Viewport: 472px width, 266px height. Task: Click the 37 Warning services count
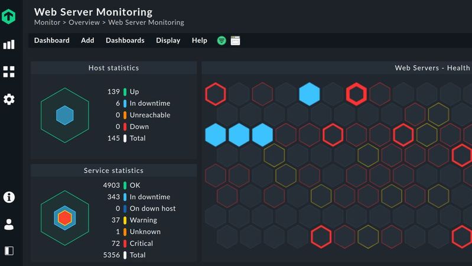[x=116, y=220]
